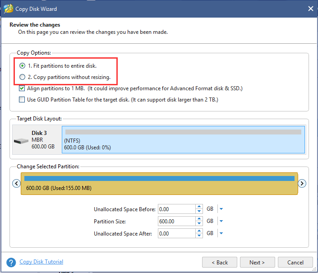
Task: Click the Disk 3 drive icon
Action: 21,141
